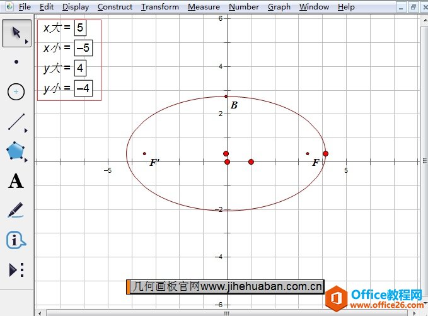Click the x-axis tick label 5

tap(346, 170)
